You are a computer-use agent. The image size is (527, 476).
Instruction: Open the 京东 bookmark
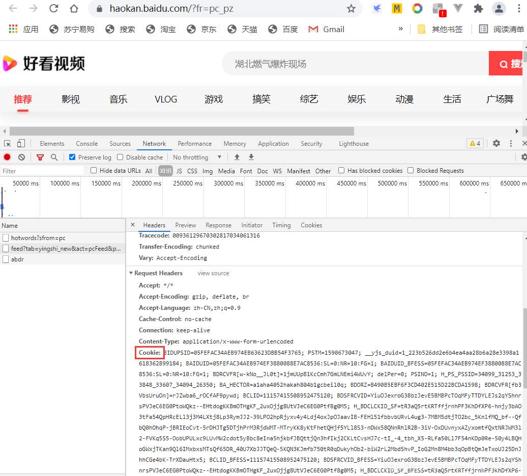201,29
